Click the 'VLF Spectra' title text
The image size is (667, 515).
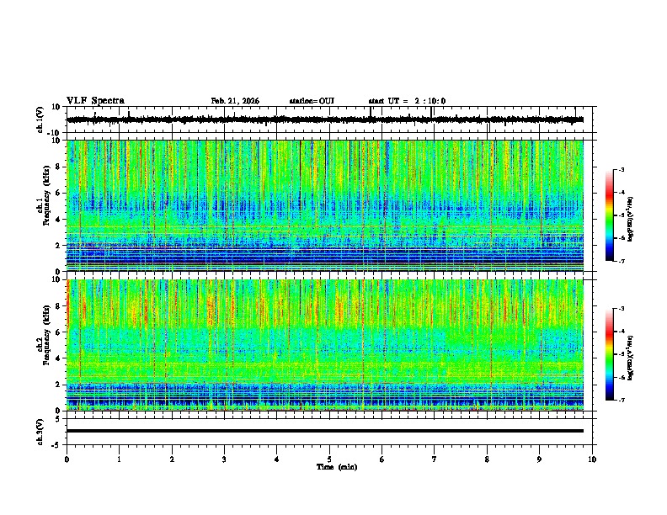(x=95, y=101)
